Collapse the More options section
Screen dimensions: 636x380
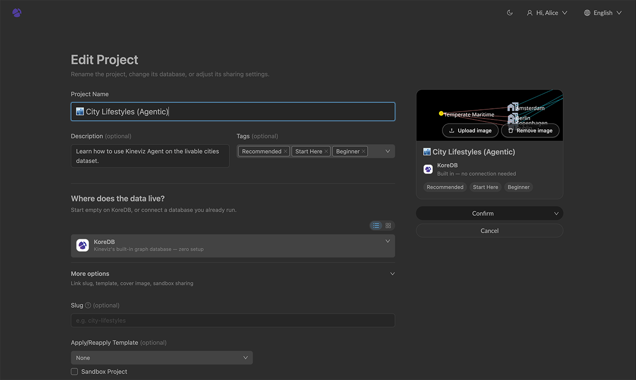pos(392,274)
